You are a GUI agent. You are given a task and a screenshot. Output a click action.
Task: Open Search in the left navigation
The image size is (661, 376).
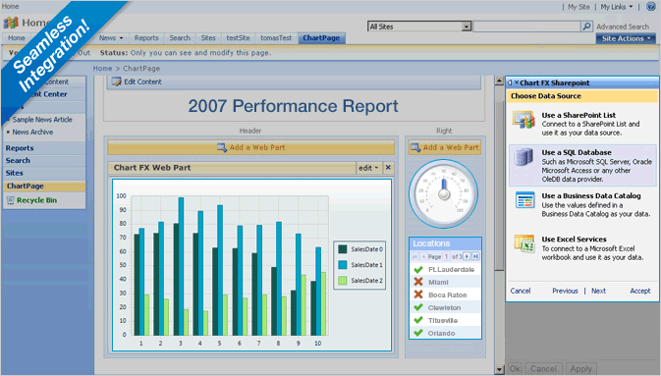pos(18,161)
